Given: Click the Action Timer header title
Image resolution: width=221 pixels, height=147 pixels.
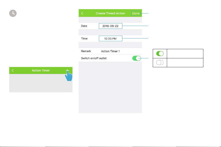Looking at the screenshot, I should pos(41,70).
